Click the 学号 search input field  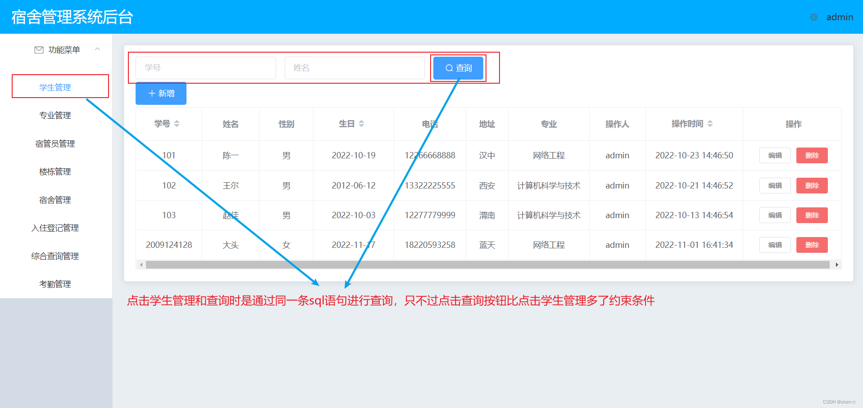pos(205,67)
